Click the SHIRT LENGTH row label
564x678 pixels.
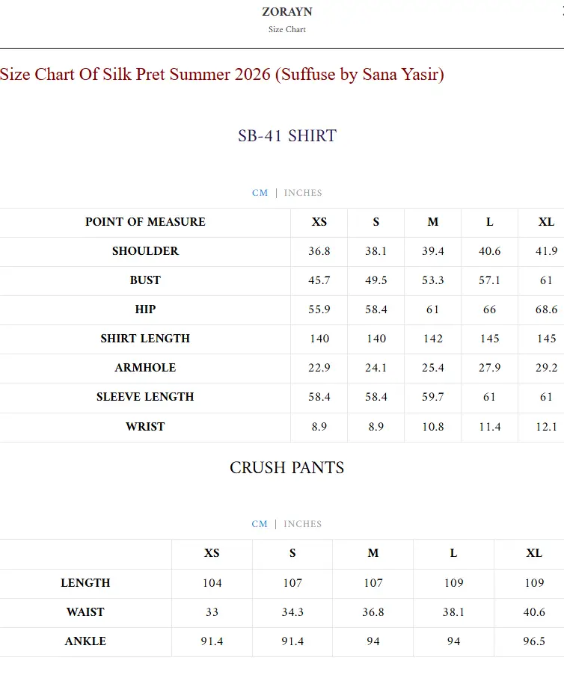(x=145, y=339)
